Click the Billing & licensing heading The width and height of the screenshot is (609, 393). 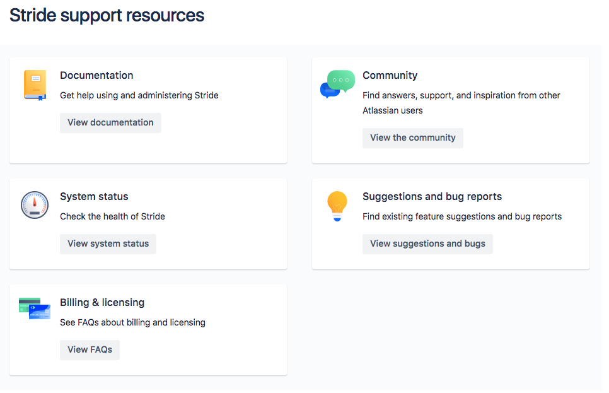102,302
